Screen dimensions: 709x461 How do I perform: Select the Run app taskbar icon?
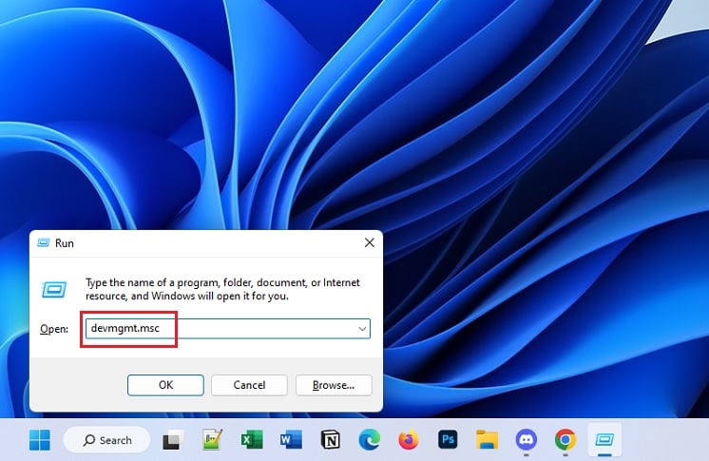604,440
